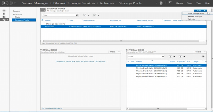
Task: Sort storage pools by Type column
Action: click(x=71, y=20)
